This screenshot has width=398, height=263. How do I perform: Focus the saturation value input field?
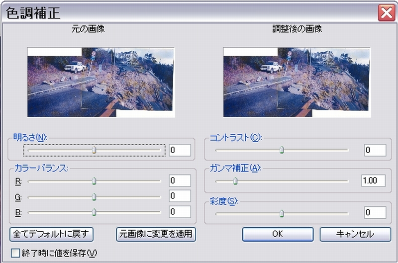pyautogui.click(x=375, y=212)
